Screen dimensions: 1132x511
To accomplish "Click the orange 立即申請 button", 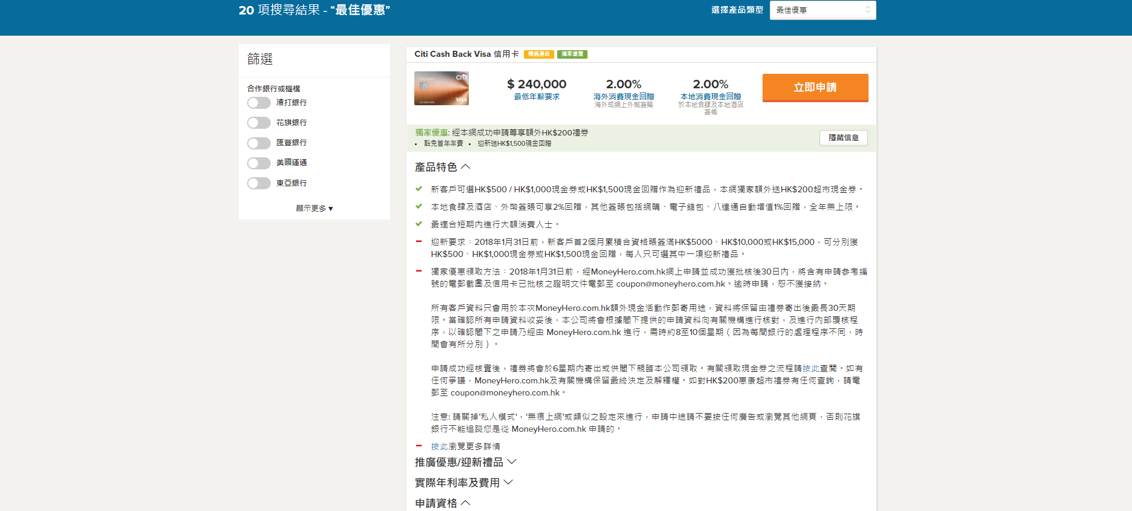I will click(815, 88).
